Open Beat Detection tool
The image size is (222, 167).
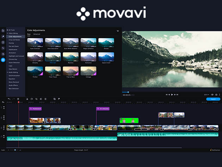[x=14, y=89]
